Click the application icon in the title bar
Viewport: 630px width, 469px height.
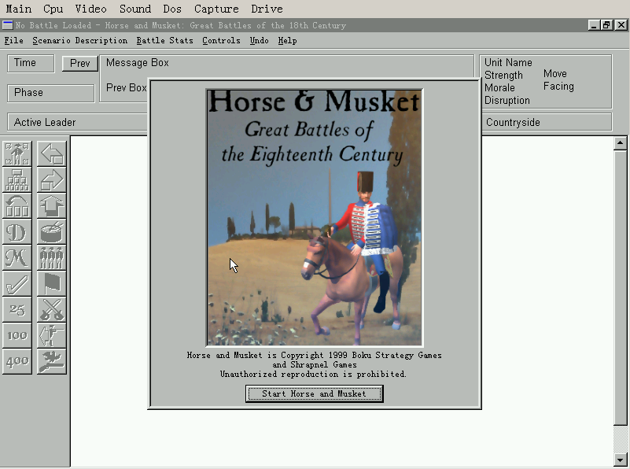click(7, 25)
